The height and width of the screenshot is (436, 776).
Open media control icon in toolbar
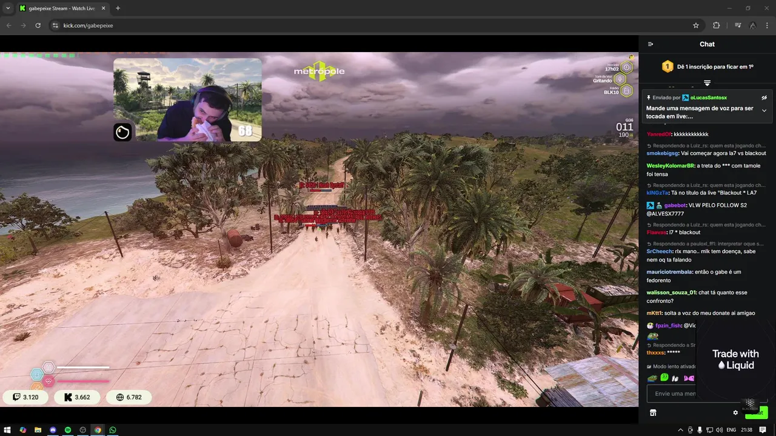[x=738, y=25]
